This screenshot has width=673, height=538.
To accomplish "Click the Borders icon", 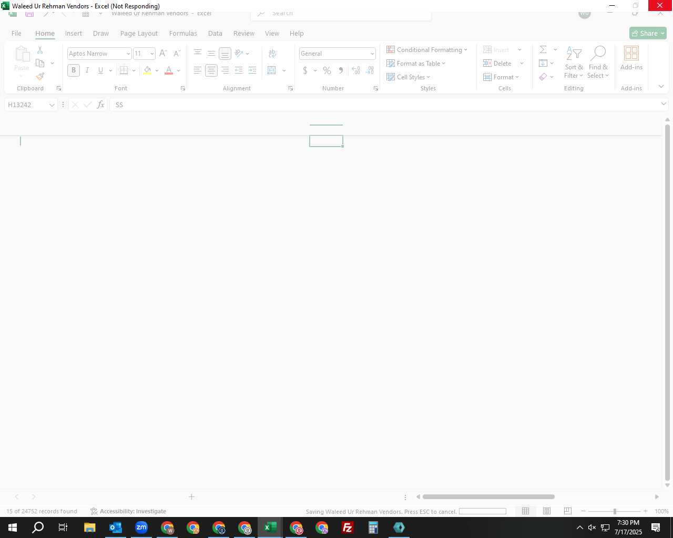I will (x=124, y=70).
